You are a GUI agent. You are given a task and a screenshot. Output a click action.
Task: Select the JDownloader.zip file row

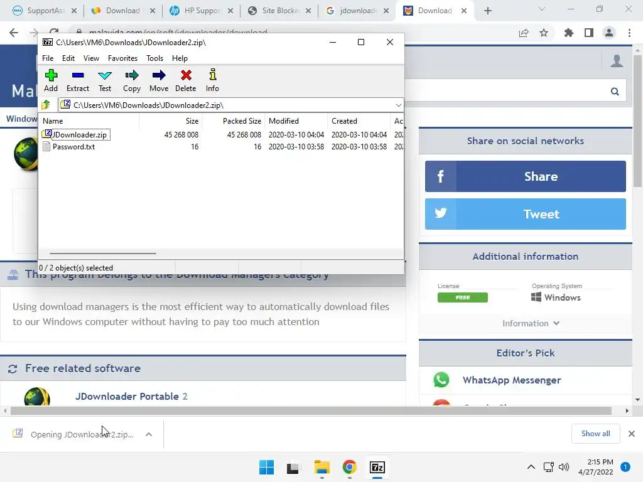point(222,134)
